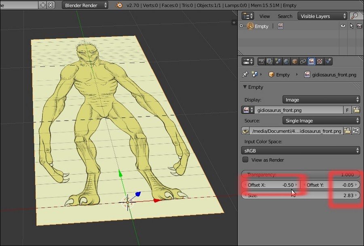Viewport: 364px width, 246px height.
Task: Edit the /media/Documenti file path field
Action: tap(296, 131)
